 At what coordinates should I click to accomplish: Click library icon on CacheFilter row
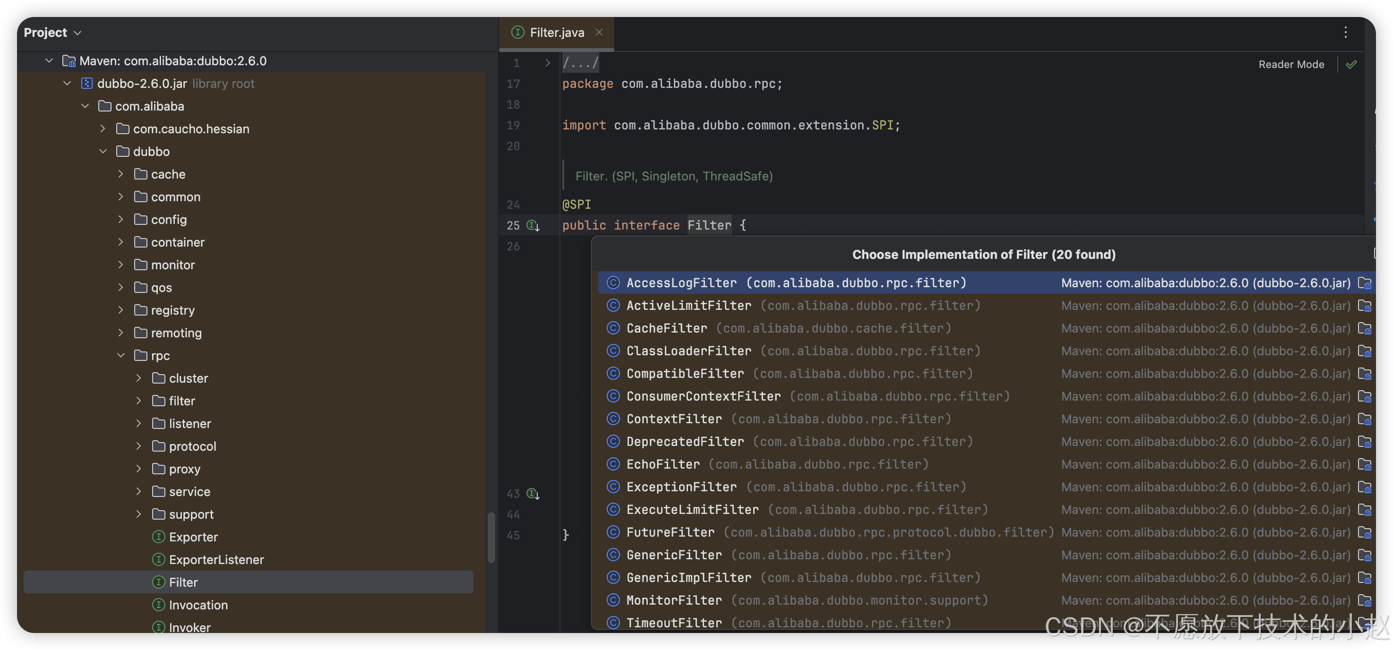click(1365, 328)
